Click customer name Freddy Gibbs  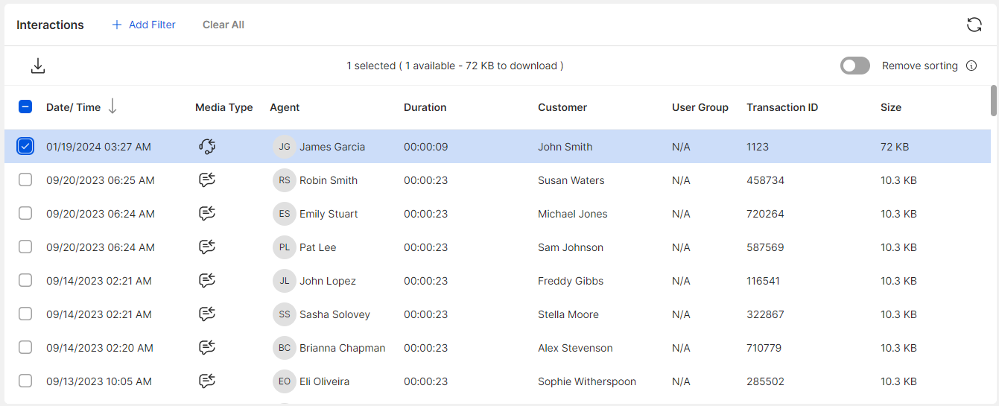tap(571, 281)
